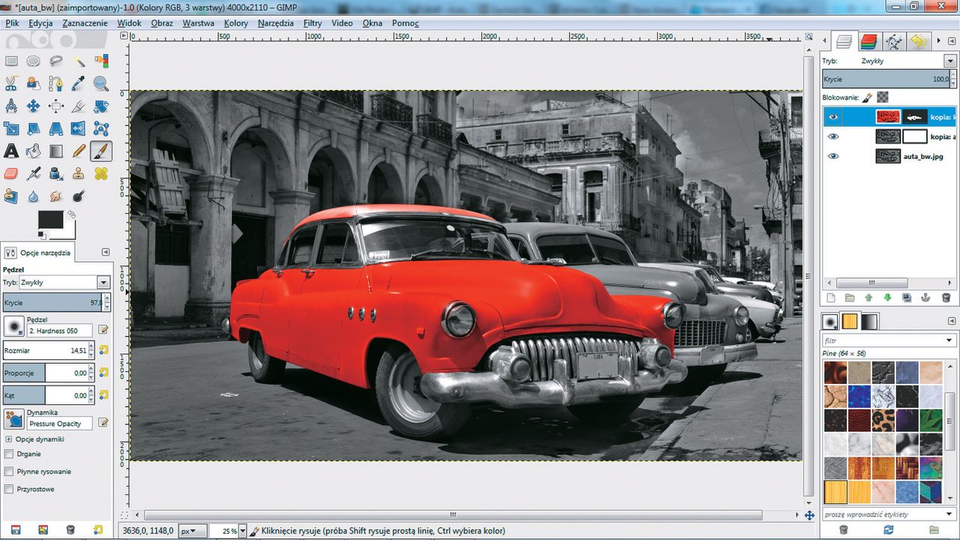960x540 pixels.
Task: Open the 25% zoom dropdown
Action: point(241,531)
